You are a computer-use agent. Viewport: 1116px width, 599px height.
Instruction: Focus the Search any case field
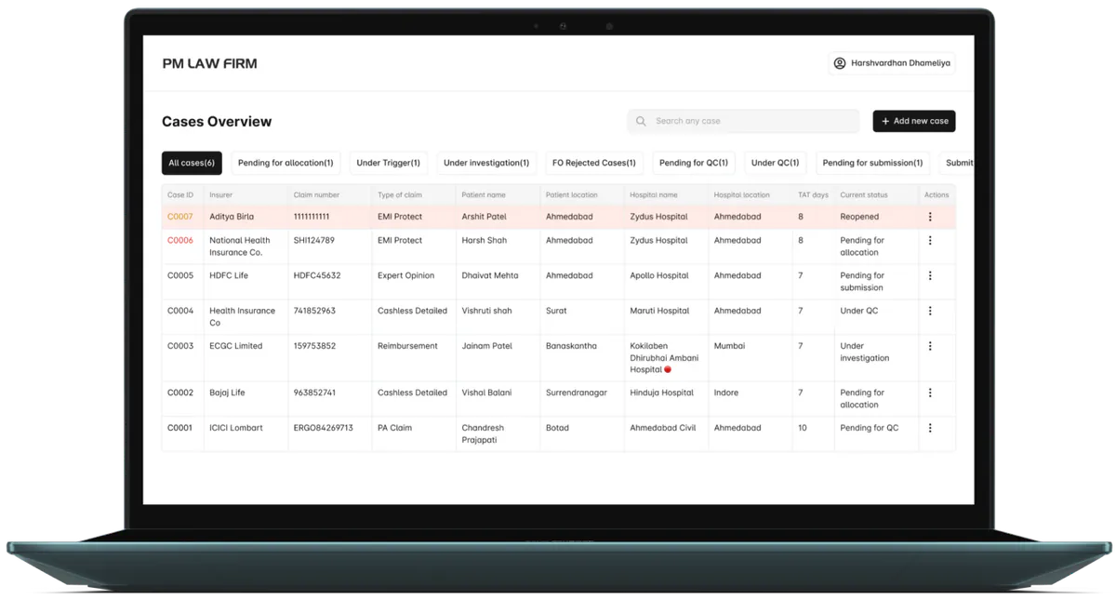pyautogui.click(x=749, y=121)
